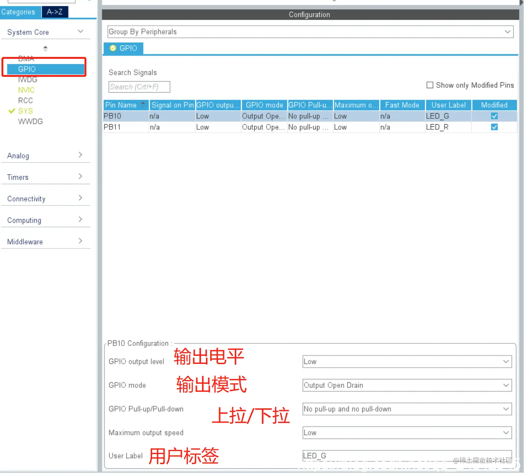Expand the Computing category
The image size is (524, 476).
[46, 220]
